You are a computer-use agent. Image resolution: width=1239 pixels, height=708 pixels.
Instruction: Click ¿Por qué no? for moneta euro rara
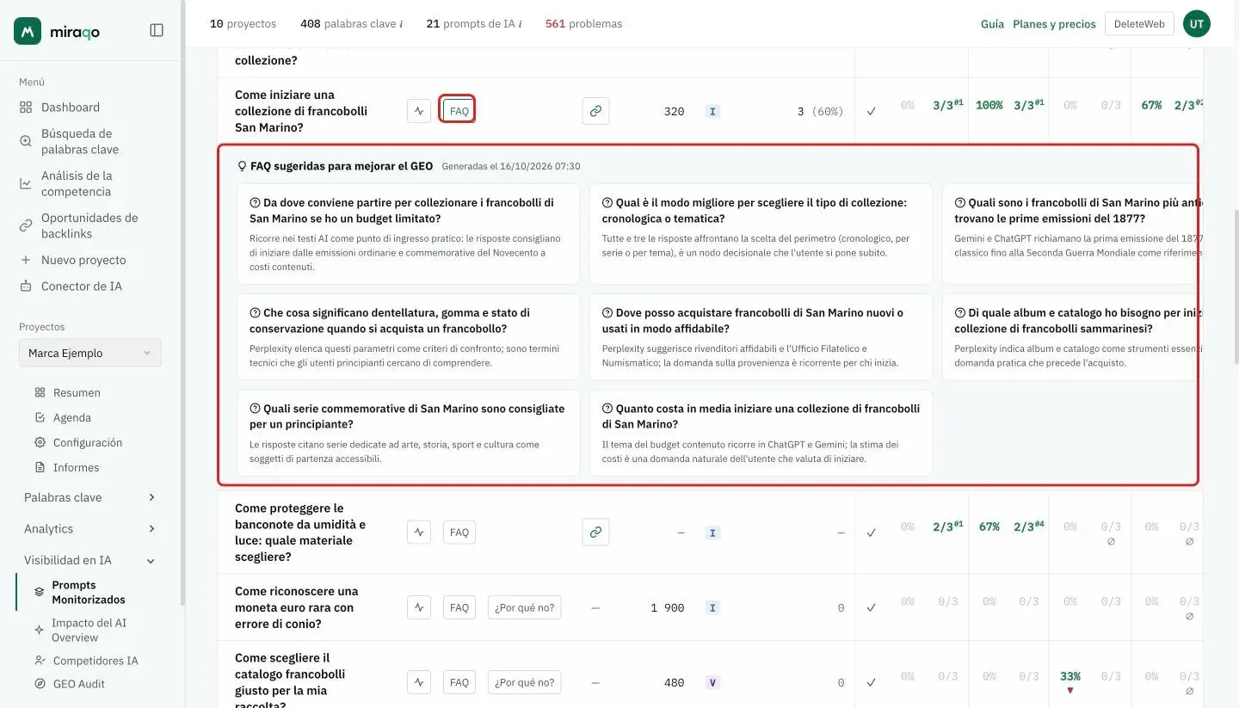coord(525,607)
